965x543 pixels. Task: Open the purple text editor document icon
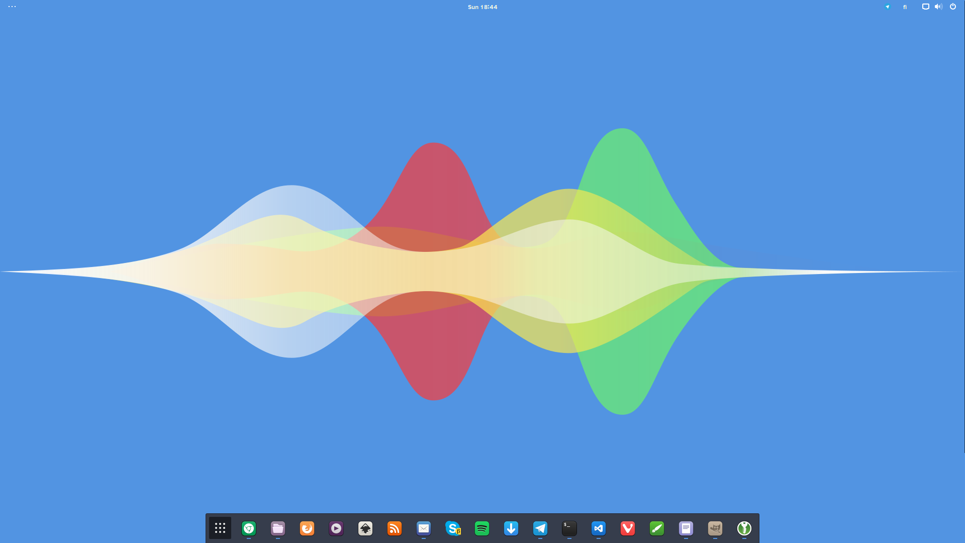686,528
